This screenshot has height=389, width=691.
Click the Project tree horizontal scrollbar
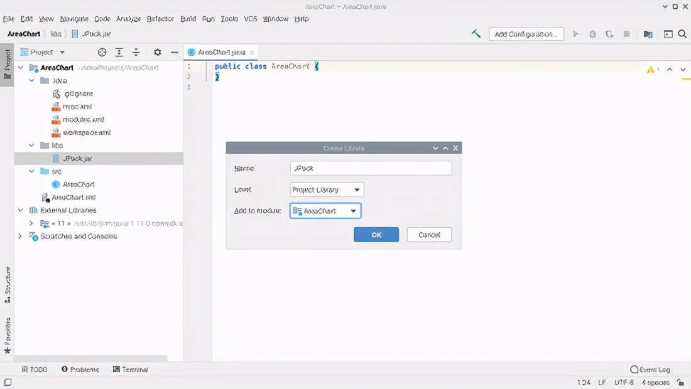(x=91, y=358)
